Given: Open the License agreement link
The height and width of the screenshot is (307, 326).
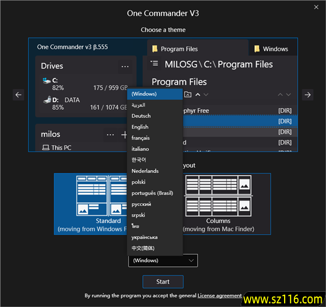Looking at the screenshot, I should (220, 296).
